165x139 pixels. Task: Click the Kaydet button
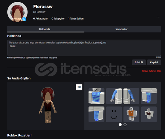coord(154,62)
